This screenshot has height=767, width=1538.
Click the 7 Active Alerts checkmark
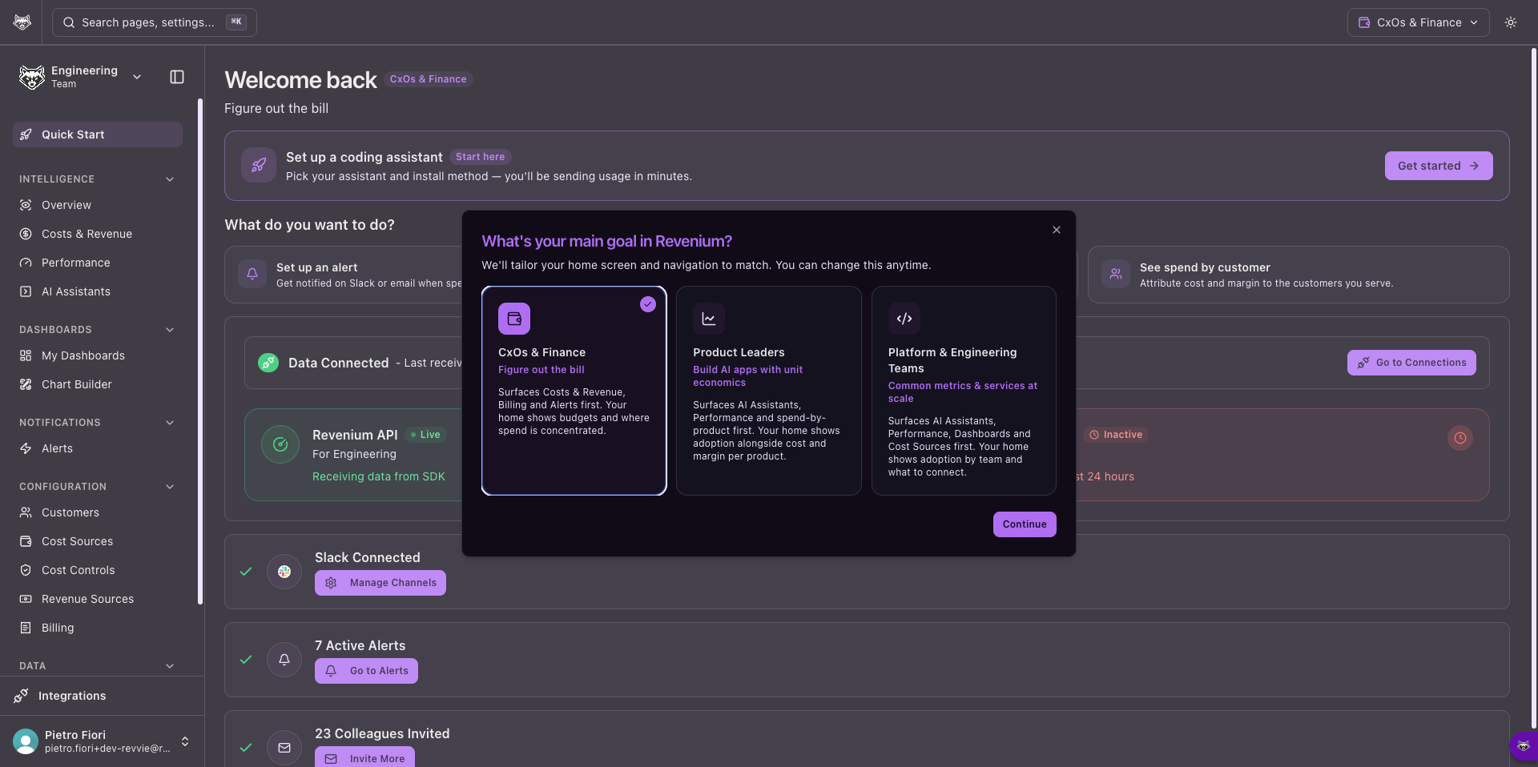click(x=246, y=660)
